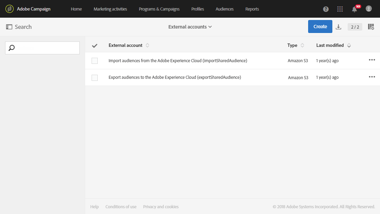Open the help question mark icon
The width and height of the screenshot is (380, 214).
[326, 9]
